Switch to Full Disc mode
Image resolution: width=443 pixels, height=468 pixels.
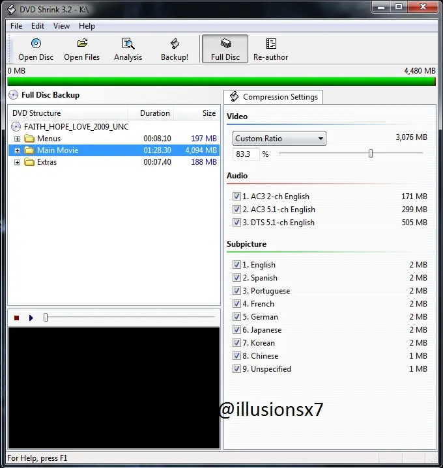[x=225, y=49]
